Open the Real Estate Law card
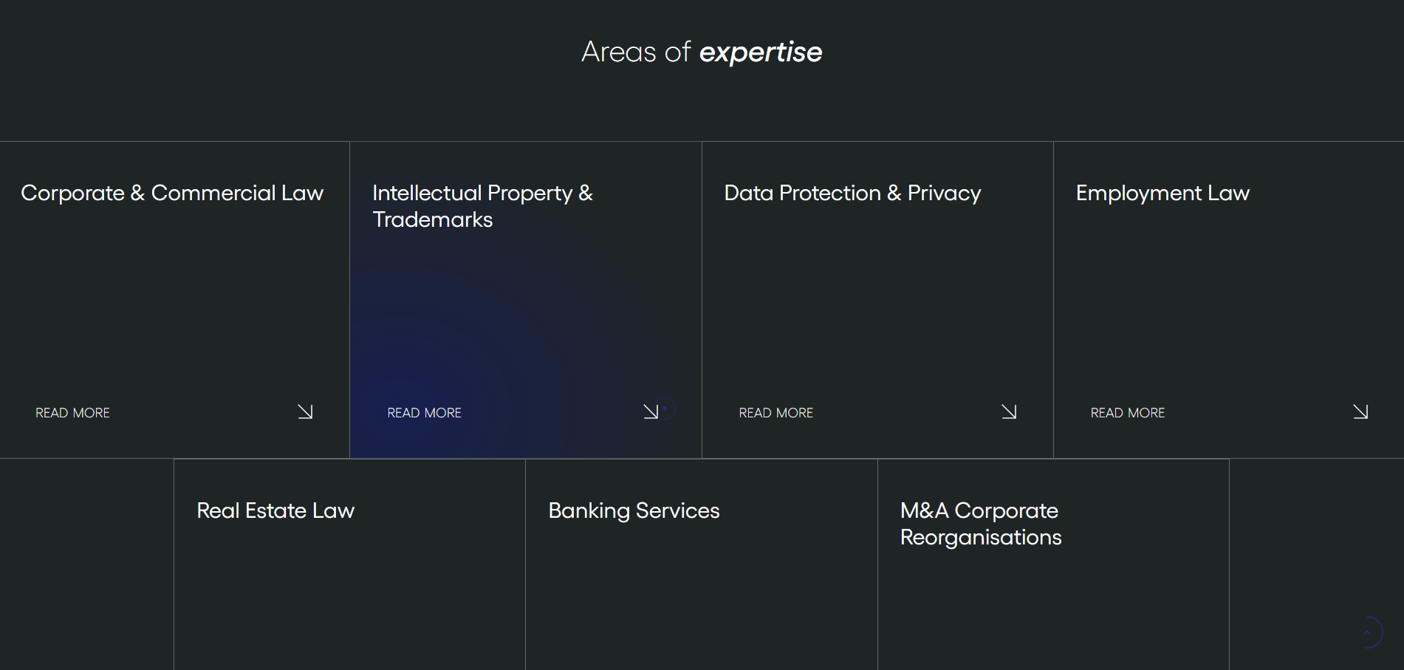This screenshot has height=670, width=1404. [275, 510]
